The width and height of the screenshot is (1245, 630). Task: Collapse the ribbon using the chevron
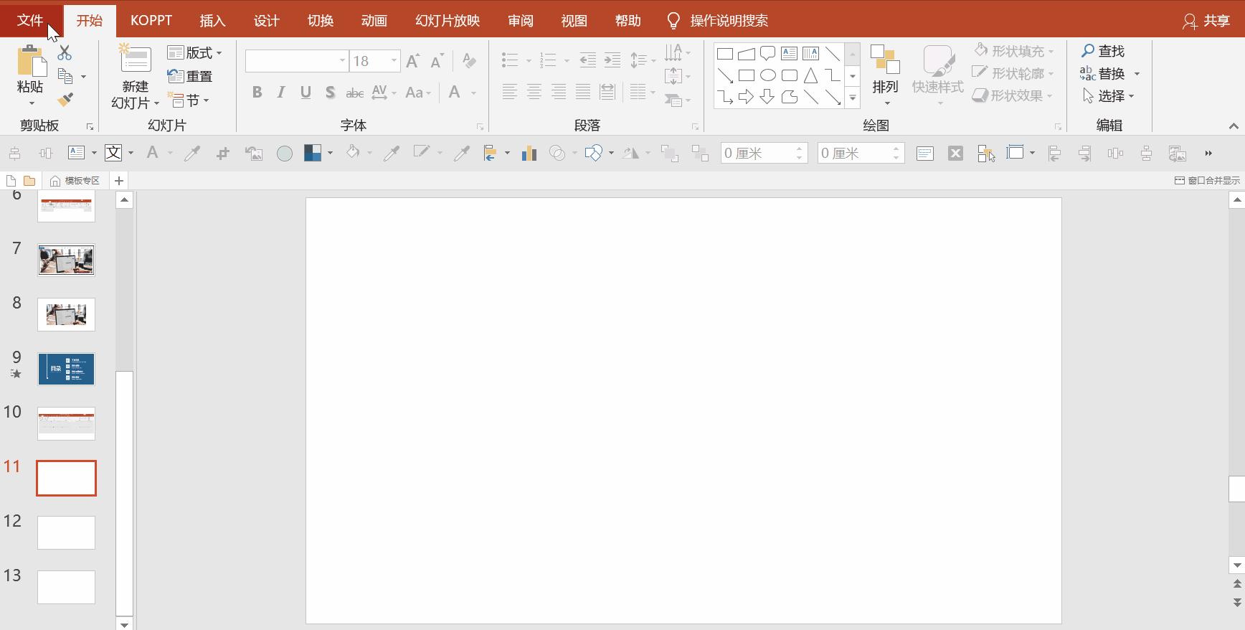pos(1233,126)
